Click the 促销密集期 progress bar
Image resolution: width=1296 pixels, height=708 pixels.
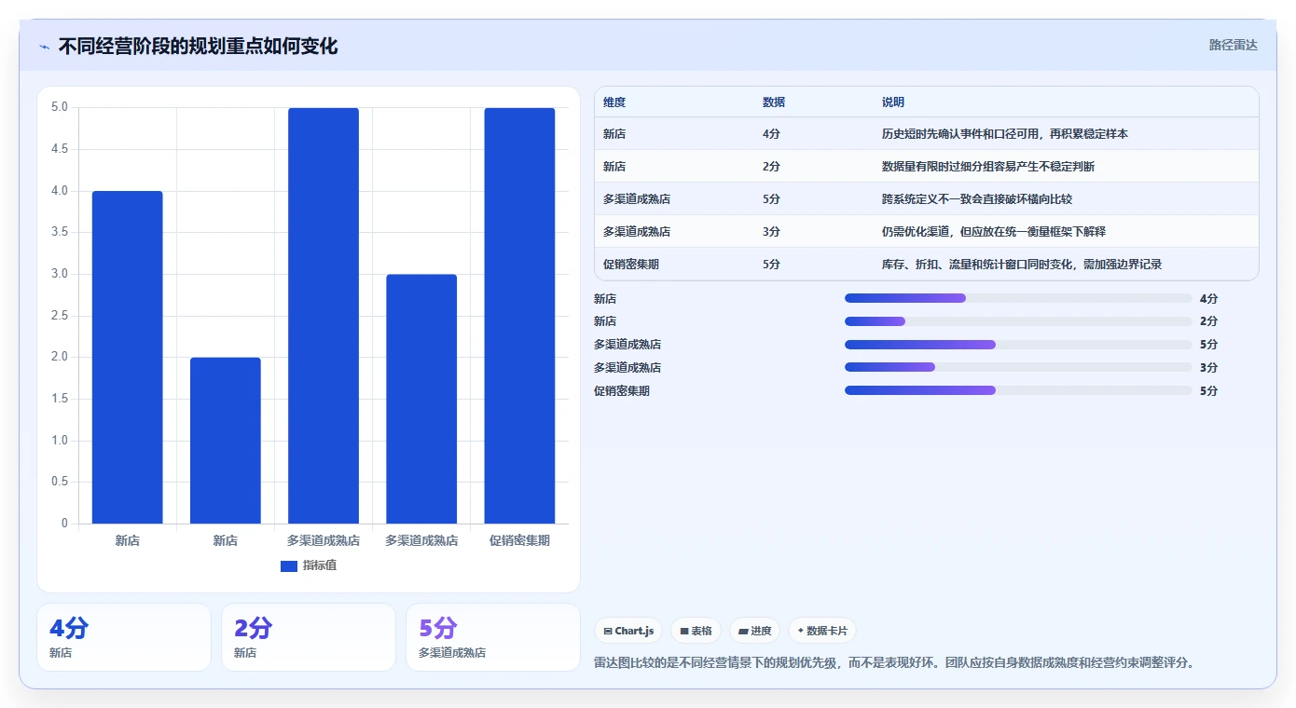click(x=1018, y=390)
